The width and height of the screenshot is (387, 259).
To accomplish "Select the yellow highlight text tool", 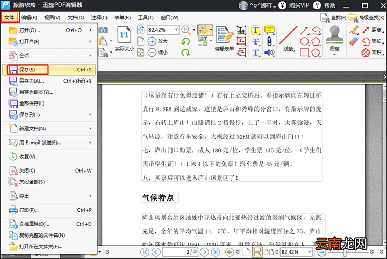I will (255, 30).
